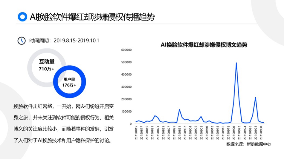Click the 500000 y-axis label
284x159 pixels.
coord(126,62)
